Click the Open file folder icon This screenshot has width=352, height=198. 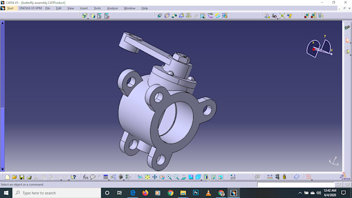coord(14,177)
